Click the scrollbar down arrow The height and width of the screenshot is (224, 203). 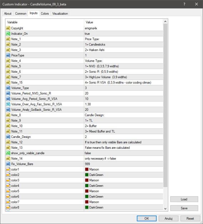pos(165,209)
